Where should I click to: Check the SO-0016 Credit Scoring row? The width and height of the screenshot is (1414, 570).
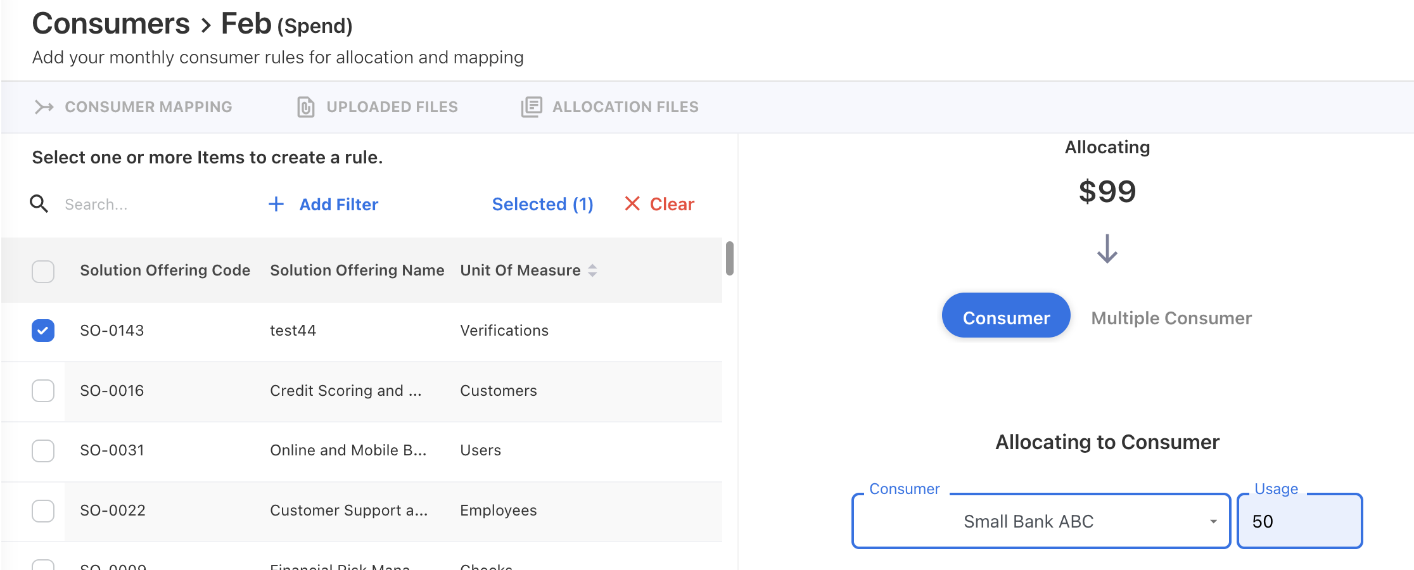click(43, 391)
